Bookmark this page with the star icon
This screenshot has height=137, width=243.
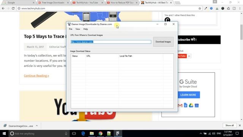(200, 8)
